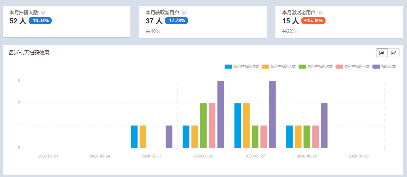Click the -17.78% new users badge
This screenshot has height=177, width=407.
tap(176, 21)
